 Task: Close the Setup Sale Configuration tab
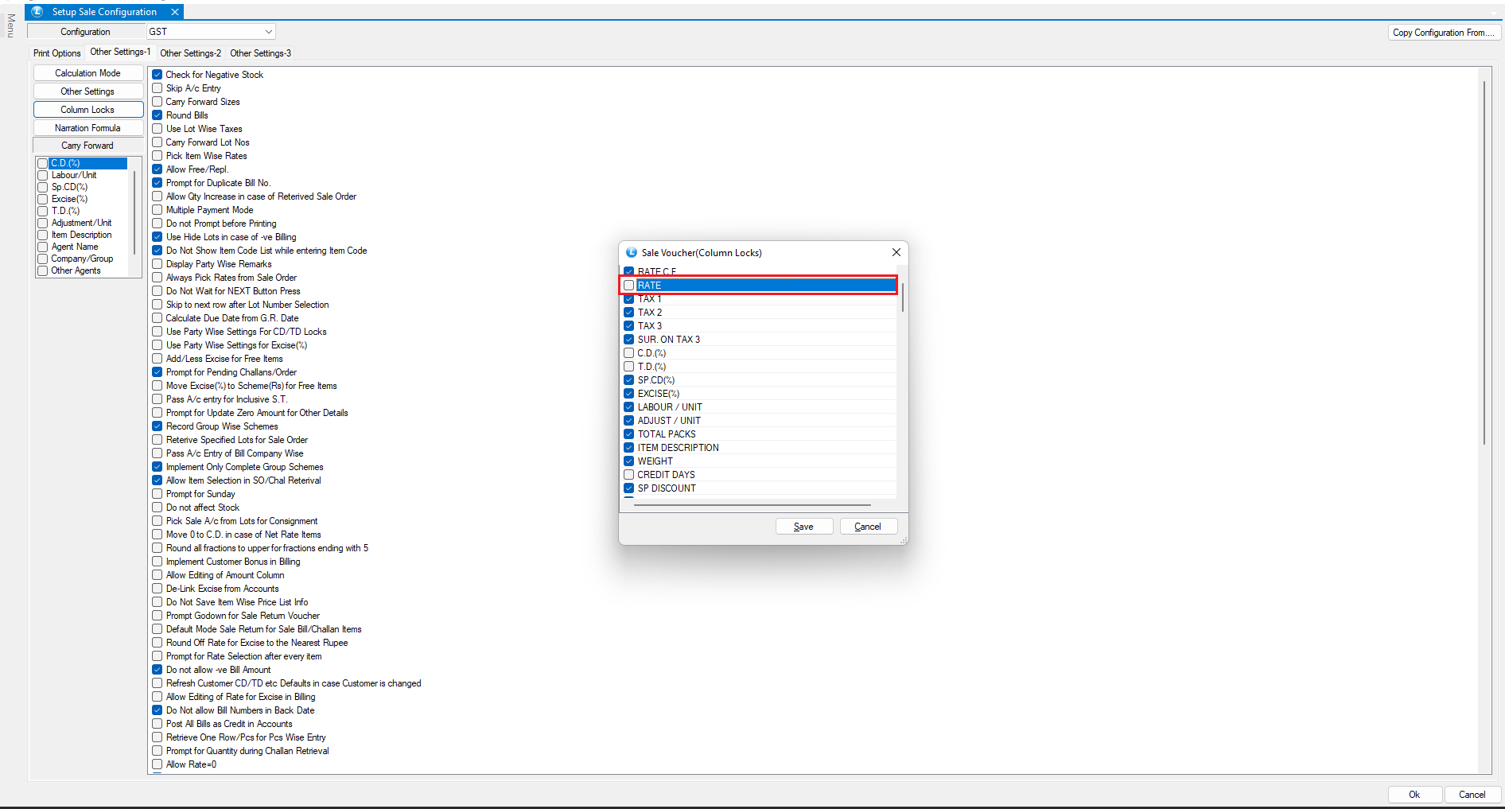tap(175, 12)
